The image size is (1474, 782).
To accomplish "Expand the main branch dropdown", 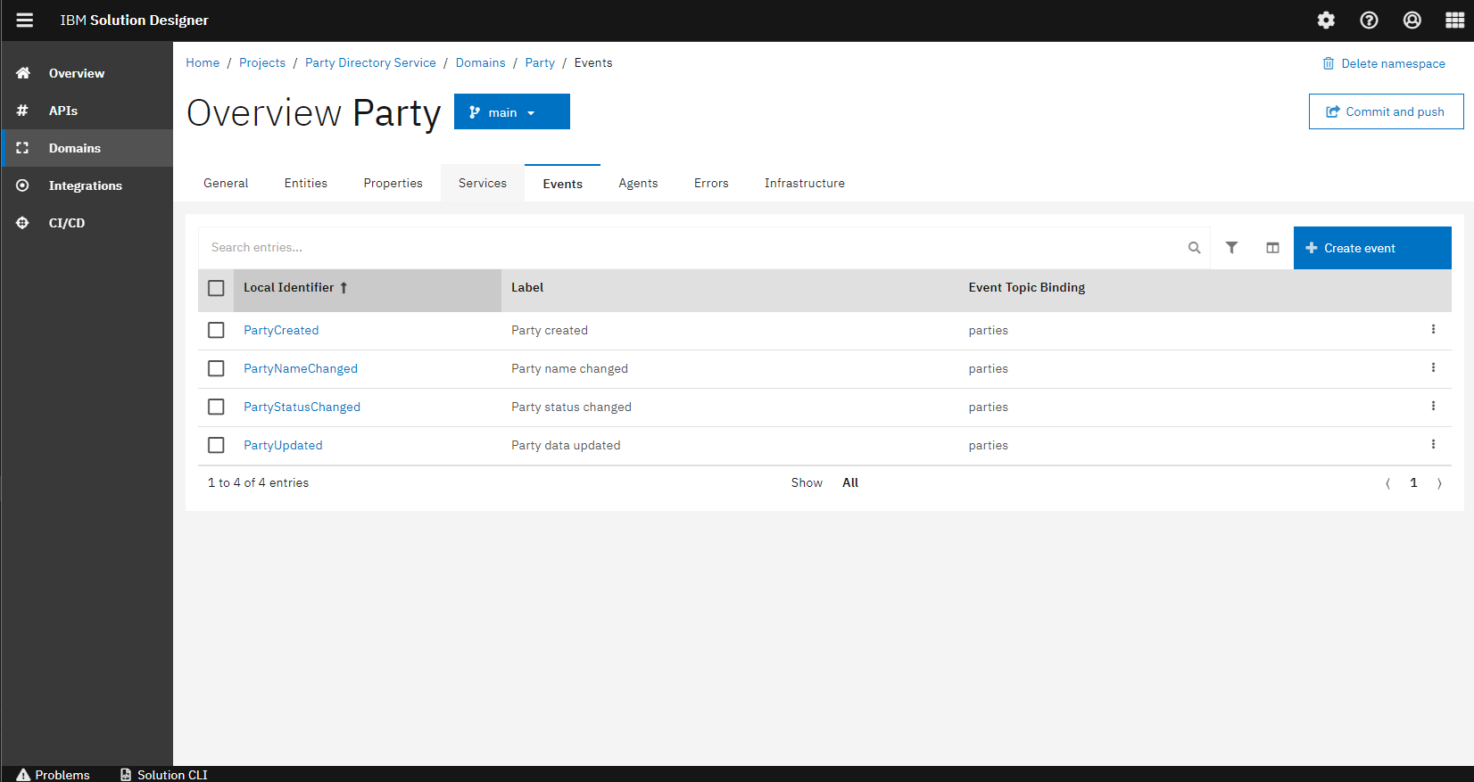I will pyautogui.click(x=511, y=112).
